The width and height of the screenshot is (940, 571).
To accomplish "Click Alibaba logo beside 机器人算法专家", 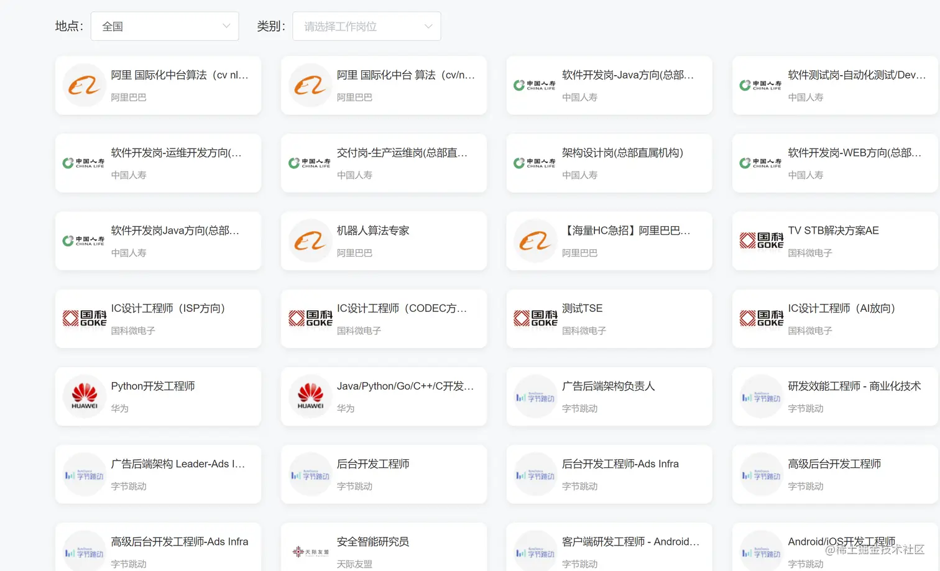I will [310, 240].
